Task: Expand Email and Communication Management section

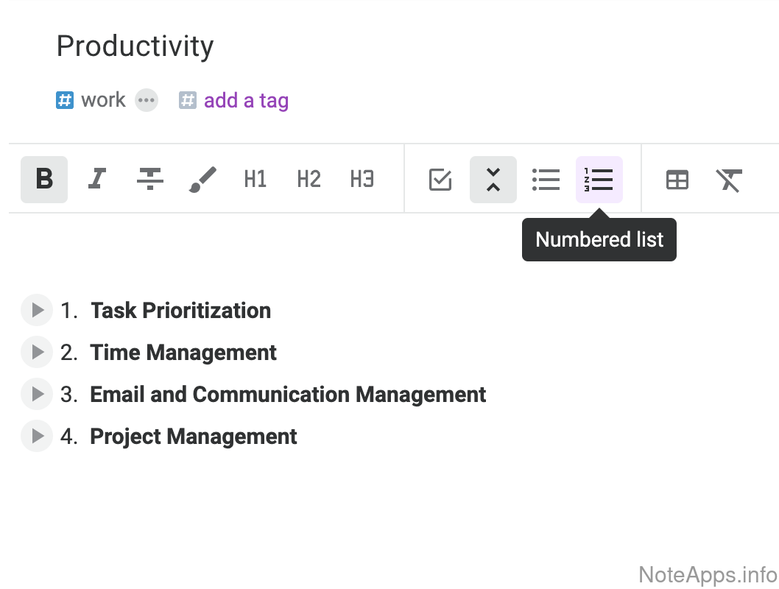Action: click(x=37, y=394)
